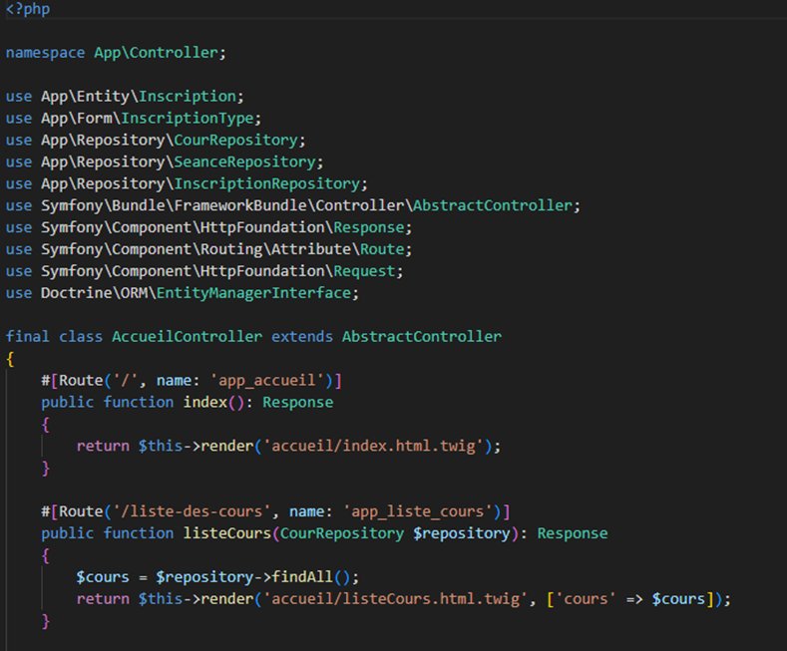Click the '<?php' opening tag

[28, 9]
